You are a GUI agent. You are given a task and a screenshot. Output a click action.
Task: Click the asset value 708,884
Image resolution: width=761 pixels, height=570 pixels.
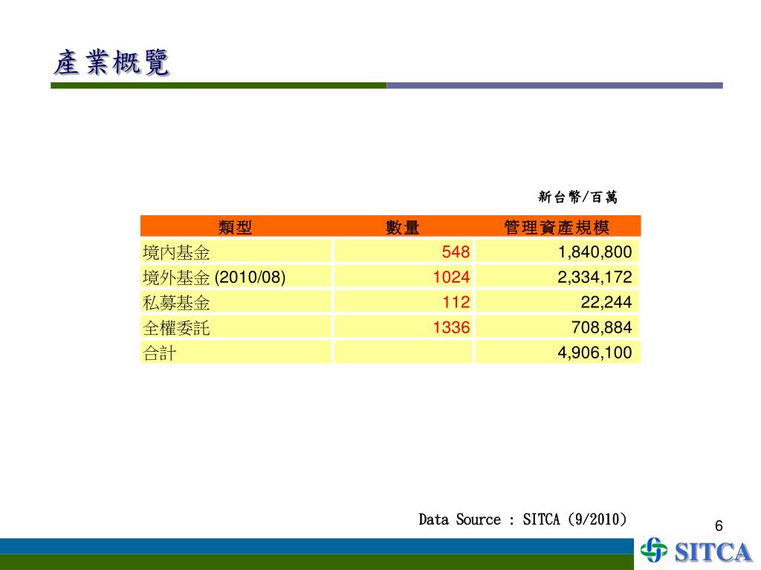tap(602, 327)
